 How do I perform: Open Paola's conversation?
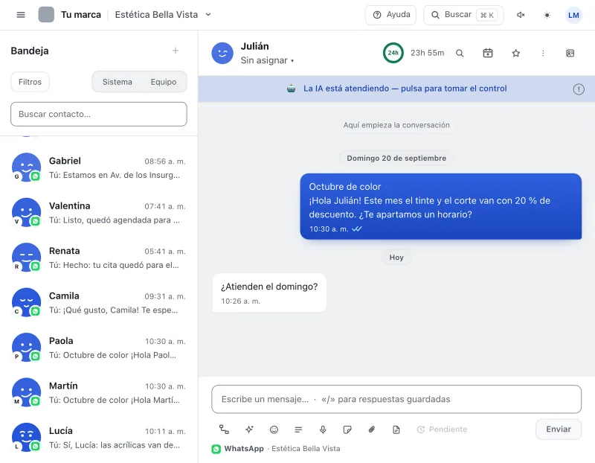pos(99,348)
